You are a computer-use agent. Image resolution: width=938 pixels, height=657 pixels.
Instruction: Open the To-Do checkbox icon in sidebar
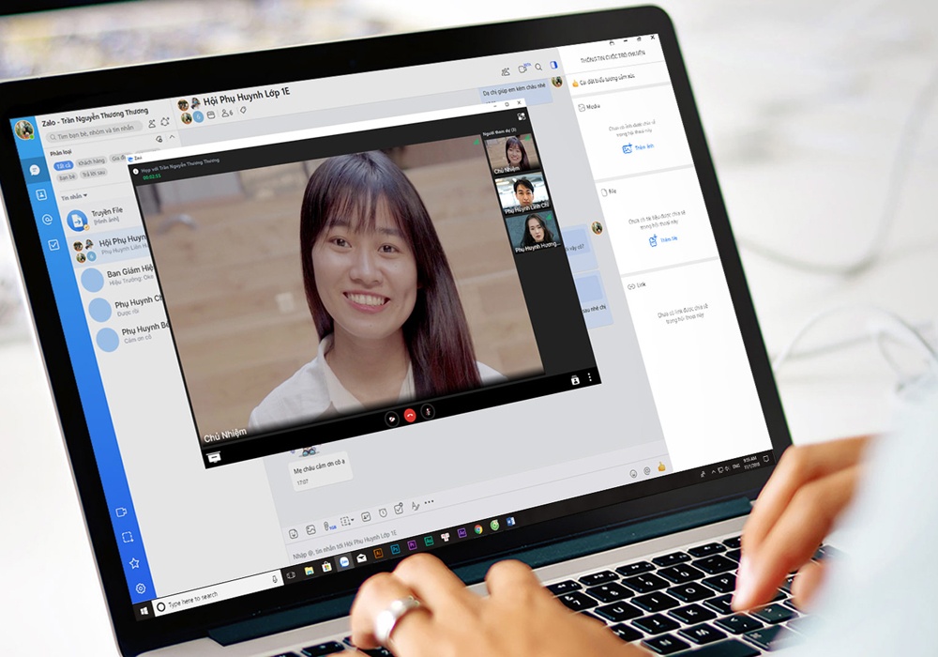coord(53,245)
